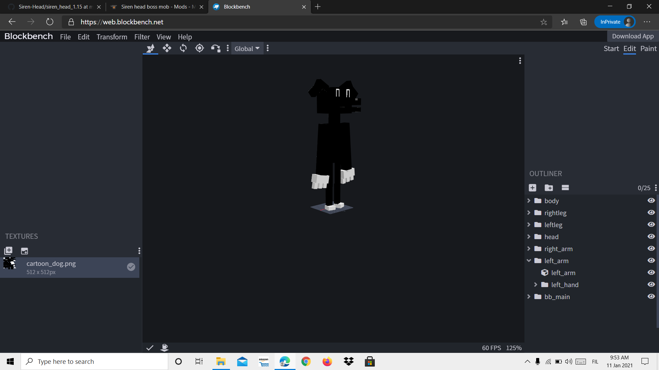Toggle visibility of the head group
The image size is (659, 370).
[651, 237]
